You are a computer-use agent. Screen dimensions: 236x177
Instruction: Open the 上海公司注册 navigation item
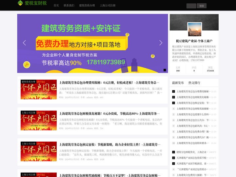(108, 6)
